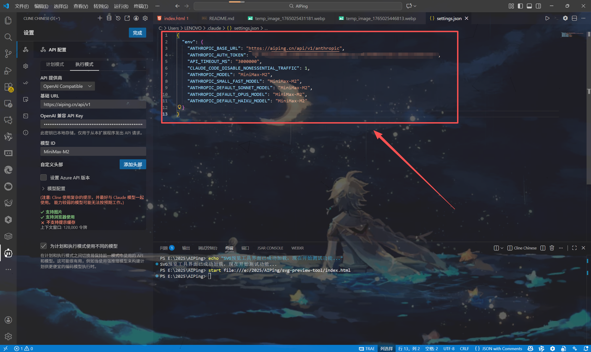Switch to the README.md editor tab
This screenshot has height=352, width=591.
pyautogui.click(x=221, y=18)
